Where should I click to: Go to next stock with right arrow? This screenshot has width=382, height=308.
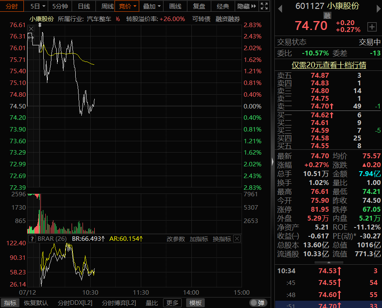(x=379, y=9)
